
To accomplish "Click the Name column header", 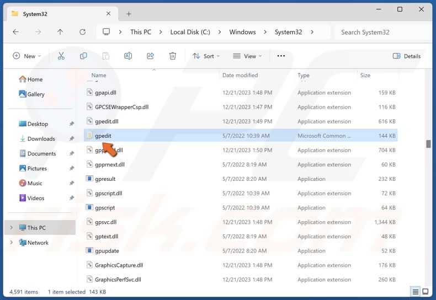I will [99, 76].
